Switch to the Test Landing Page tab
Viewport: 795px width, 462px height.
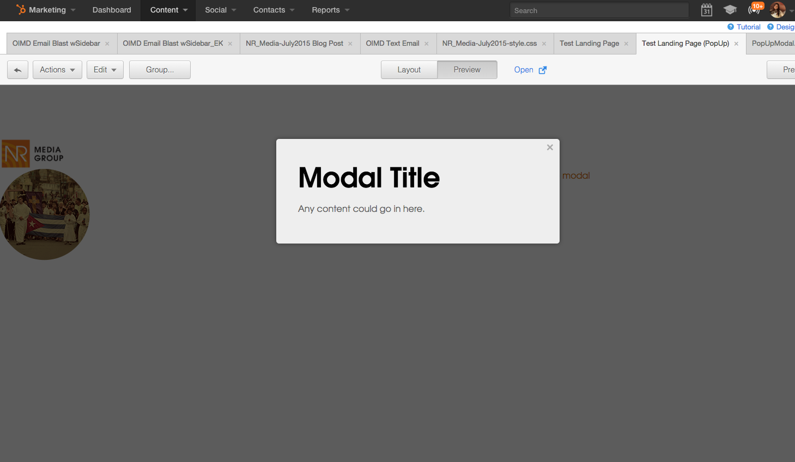click(590, 43)
